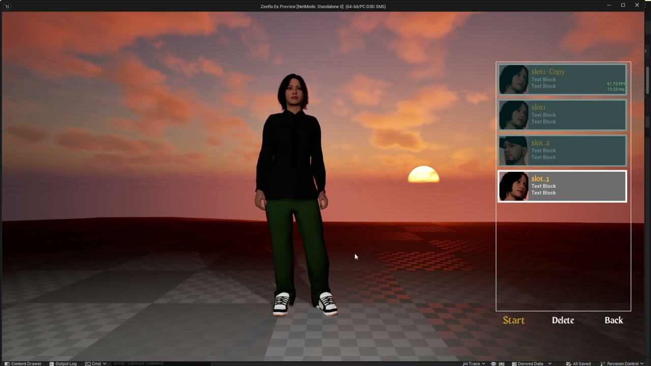The width and height of the screenshot is (651, 366).
Task: Click the standing female character model
Action: [x=294, y=195]
